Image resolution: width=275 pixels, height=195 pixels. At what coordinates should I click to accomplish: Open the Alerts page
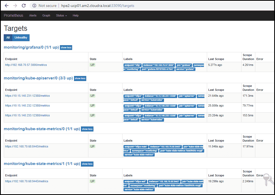pos(33,15)
